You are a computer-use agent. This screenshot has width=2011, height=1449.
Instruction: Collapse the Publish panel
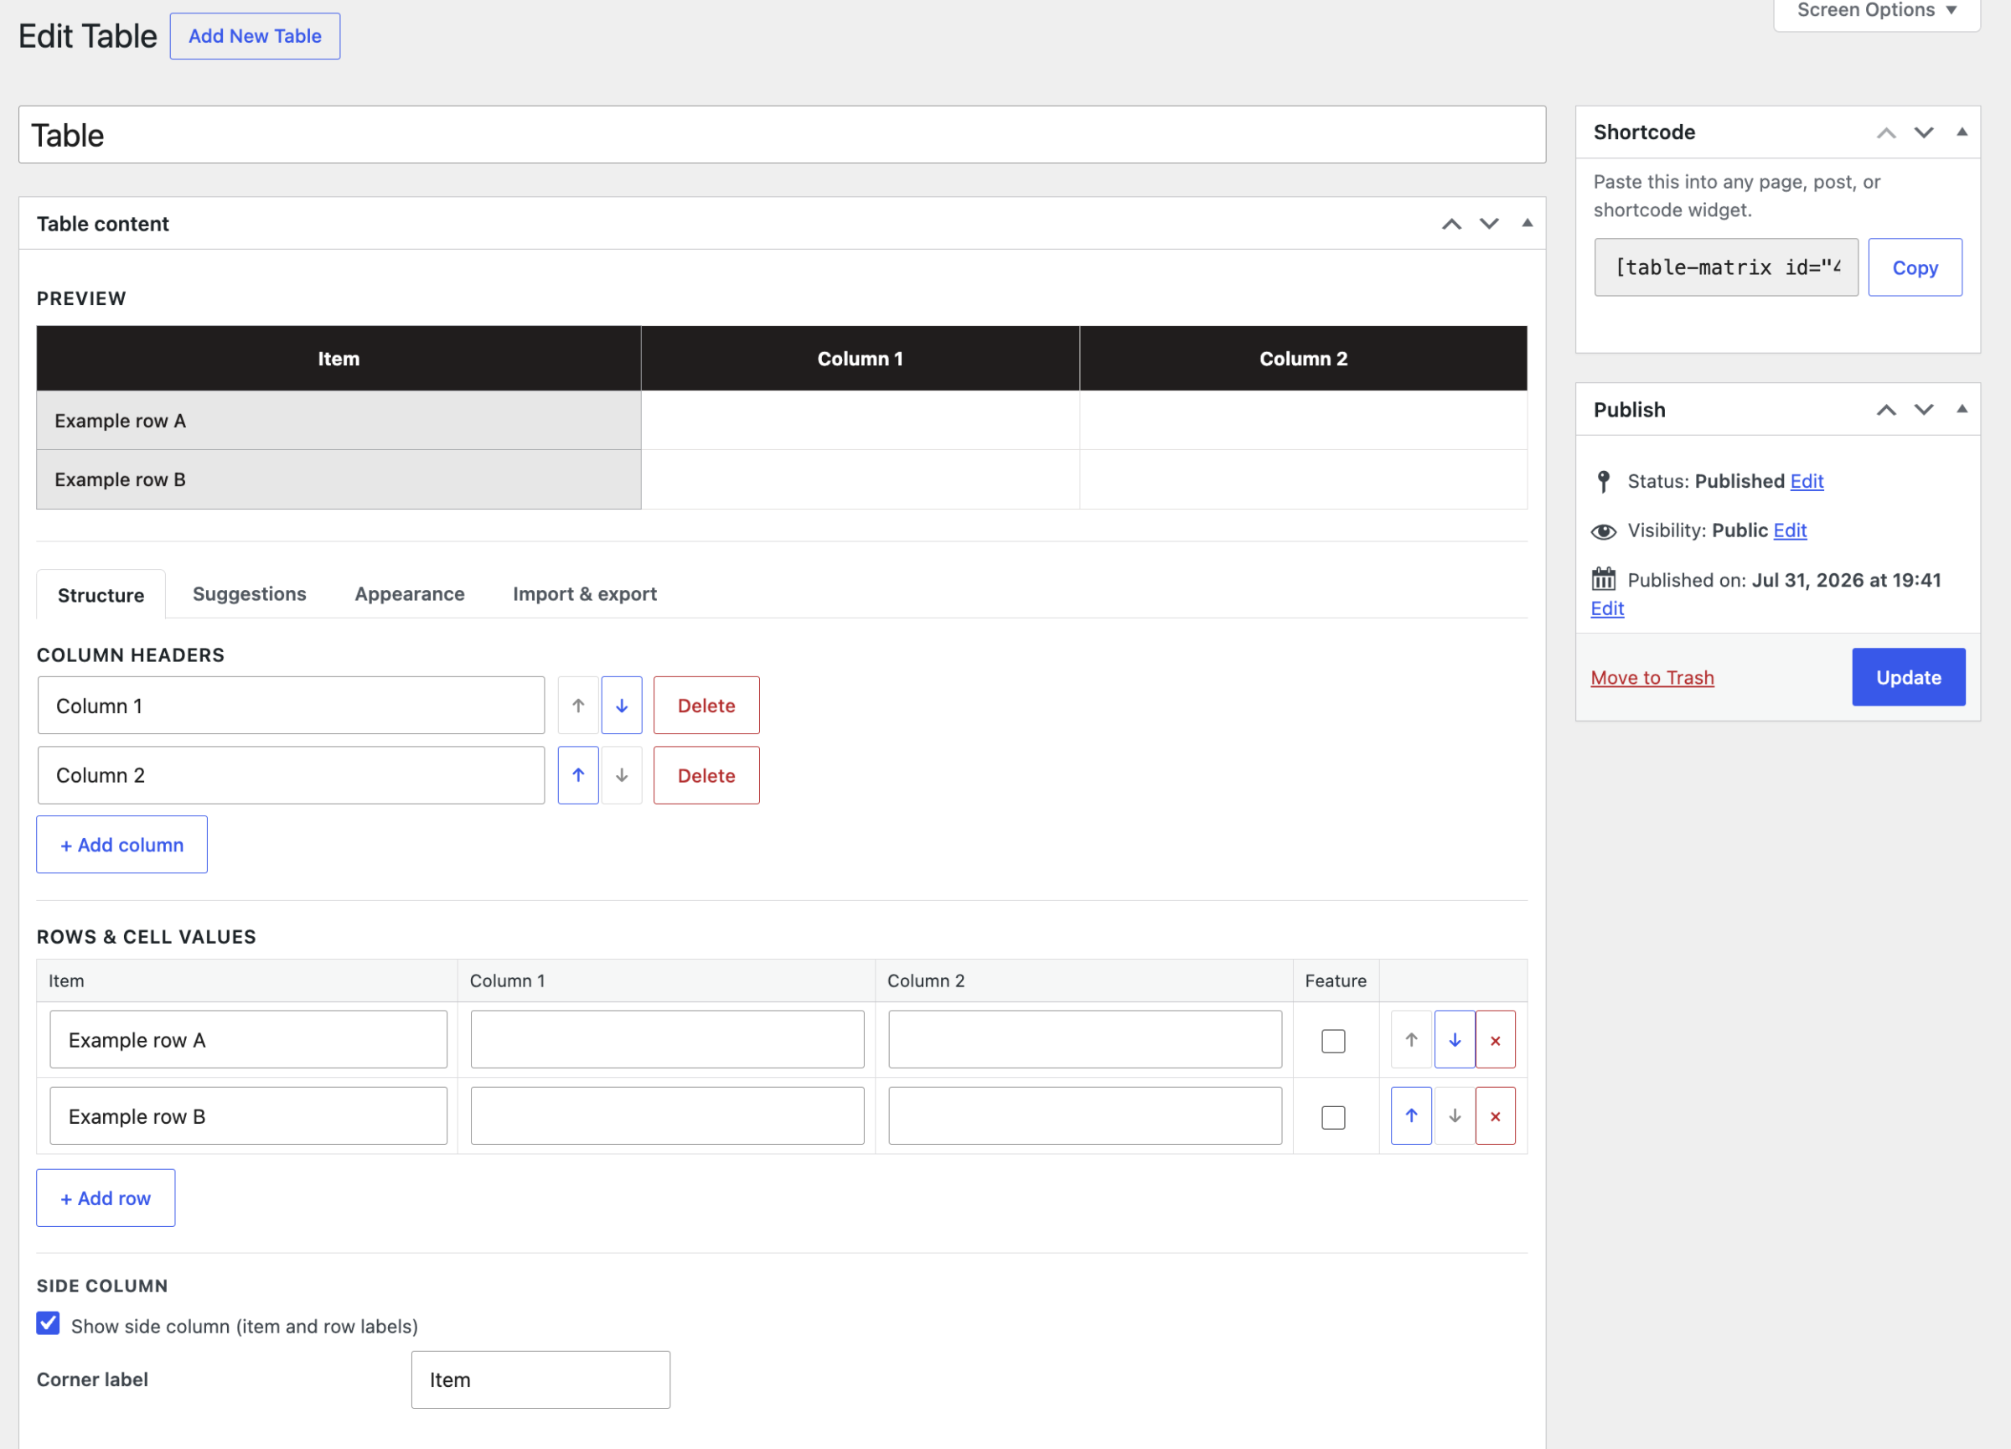pos(1962,409)
